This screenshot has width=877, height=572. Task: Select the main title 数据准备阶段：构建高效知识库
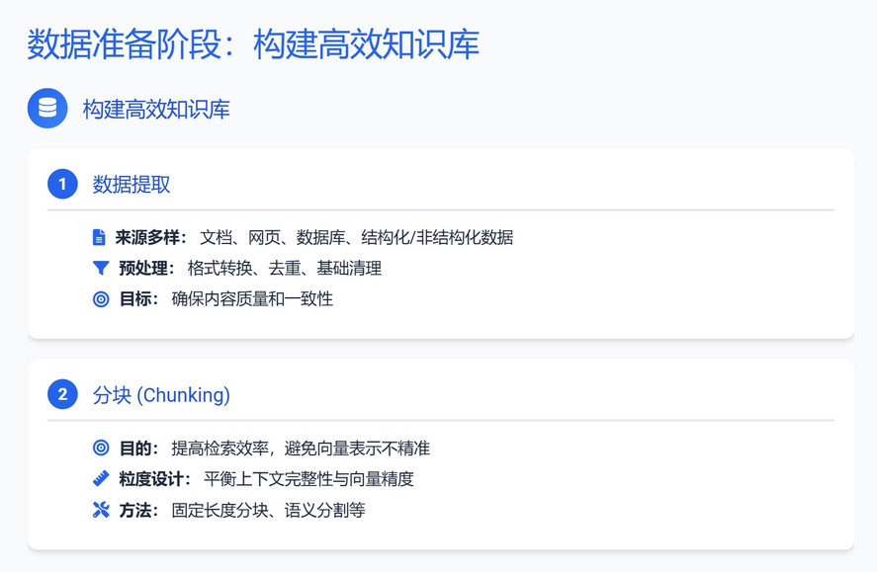[x=253, y=44]
